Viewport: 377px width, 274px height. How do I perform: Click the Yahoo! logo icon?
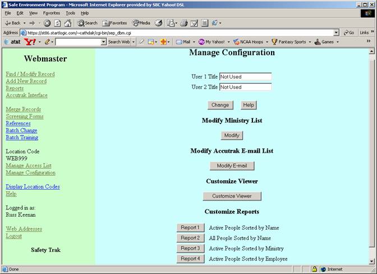click(x=30, y=42)
